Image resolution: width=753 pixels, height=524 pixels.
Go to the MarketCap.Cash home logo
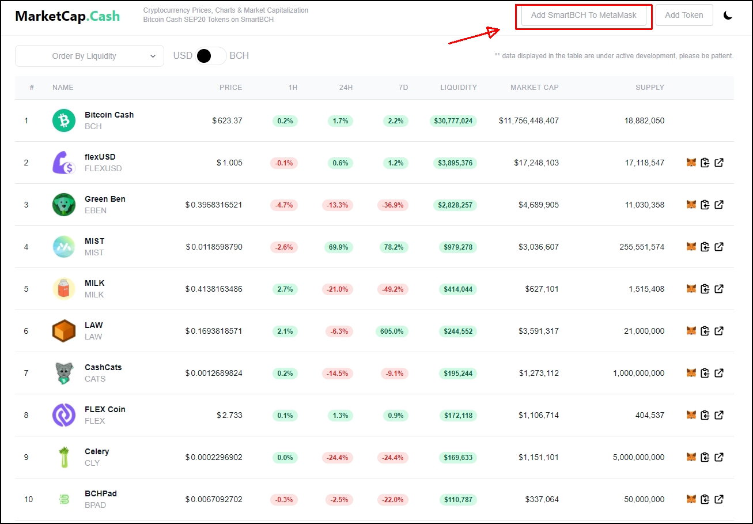point(67,16)
